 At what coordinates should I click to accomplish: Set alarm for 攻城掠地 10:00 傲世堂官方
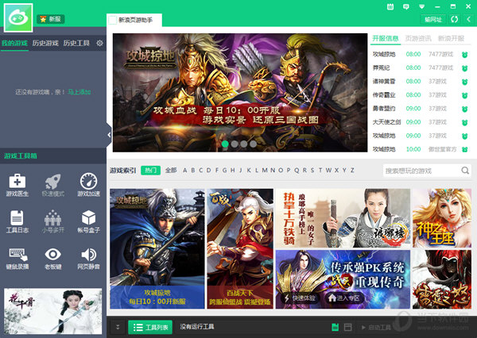[464, 149]
